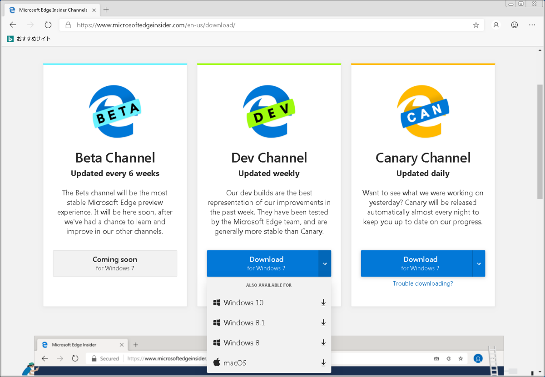Choose macOS from the dropdown list

coord(269,362)
